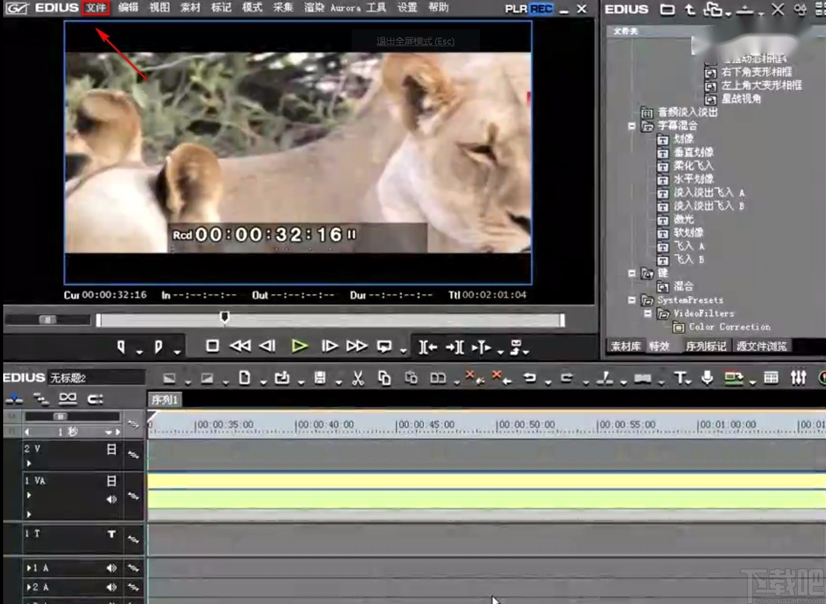Click the preview playback position slider
Screen dimensions: 826x604
(224, 317)
